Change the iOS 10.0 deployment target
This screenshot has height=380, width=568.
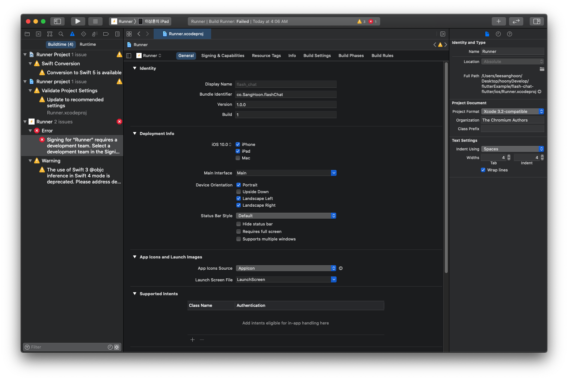point(221,144)
